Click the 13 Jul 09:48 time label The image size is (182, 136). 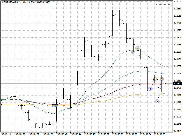click(x=90, y=134)
